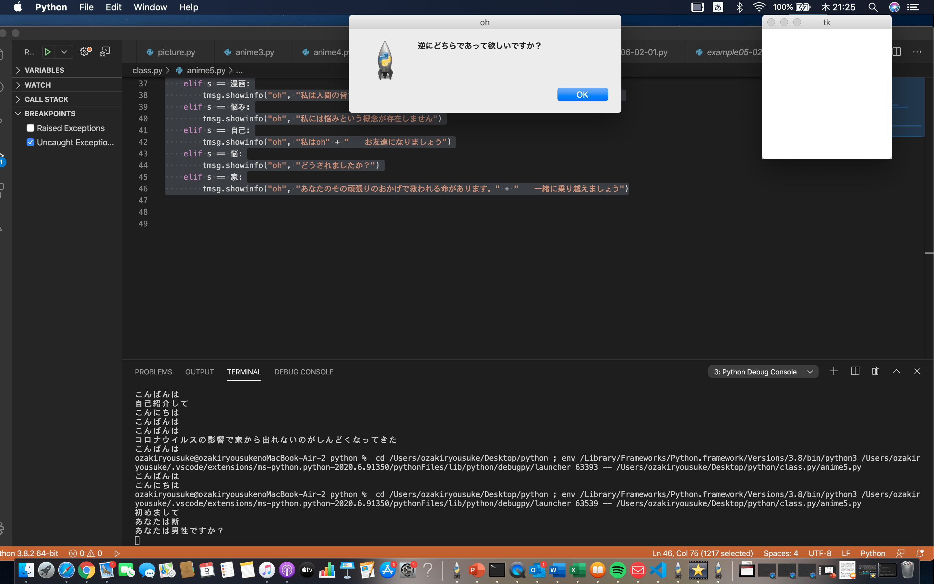The image size is (934, 584).
Task: Open App Store from the Dock
Action: (388, 570)
